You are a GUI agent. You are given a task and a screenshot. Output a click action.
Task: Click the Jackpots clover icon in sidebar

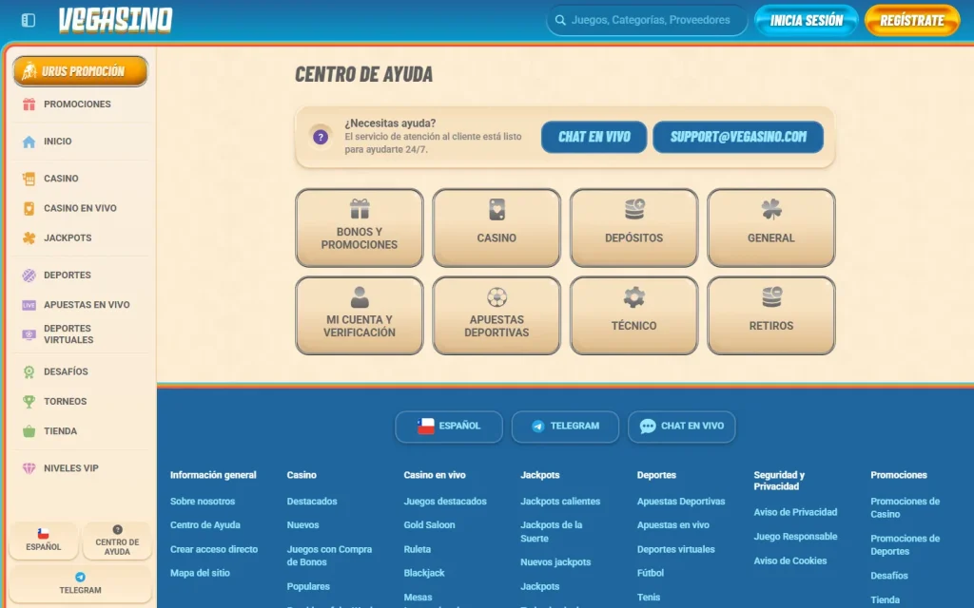pos(29,237)
